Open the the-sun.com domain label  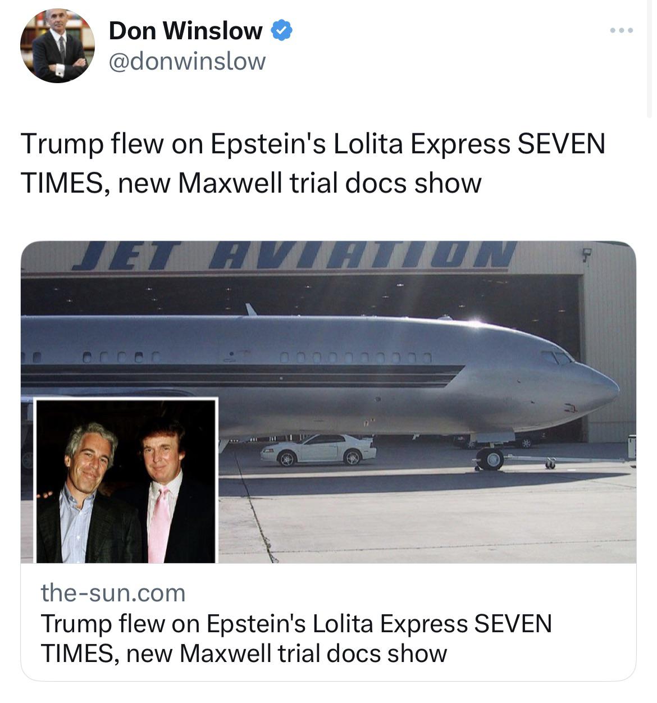(113, 592)
